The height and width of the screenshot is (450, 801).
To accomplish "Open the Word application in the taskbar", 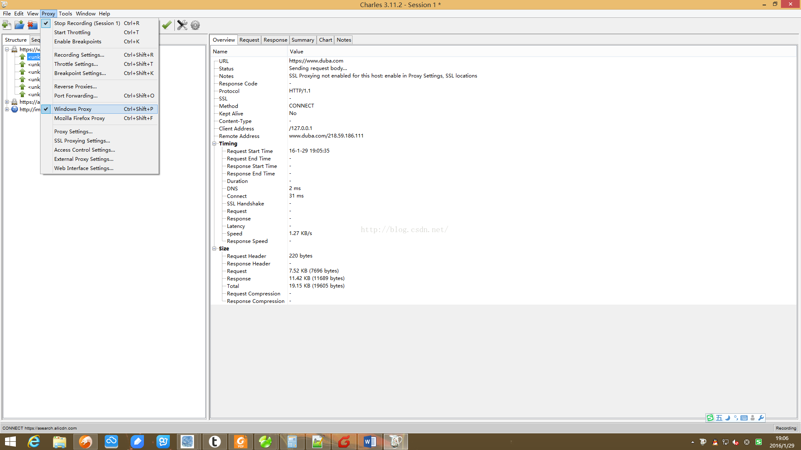I will 370,442.
